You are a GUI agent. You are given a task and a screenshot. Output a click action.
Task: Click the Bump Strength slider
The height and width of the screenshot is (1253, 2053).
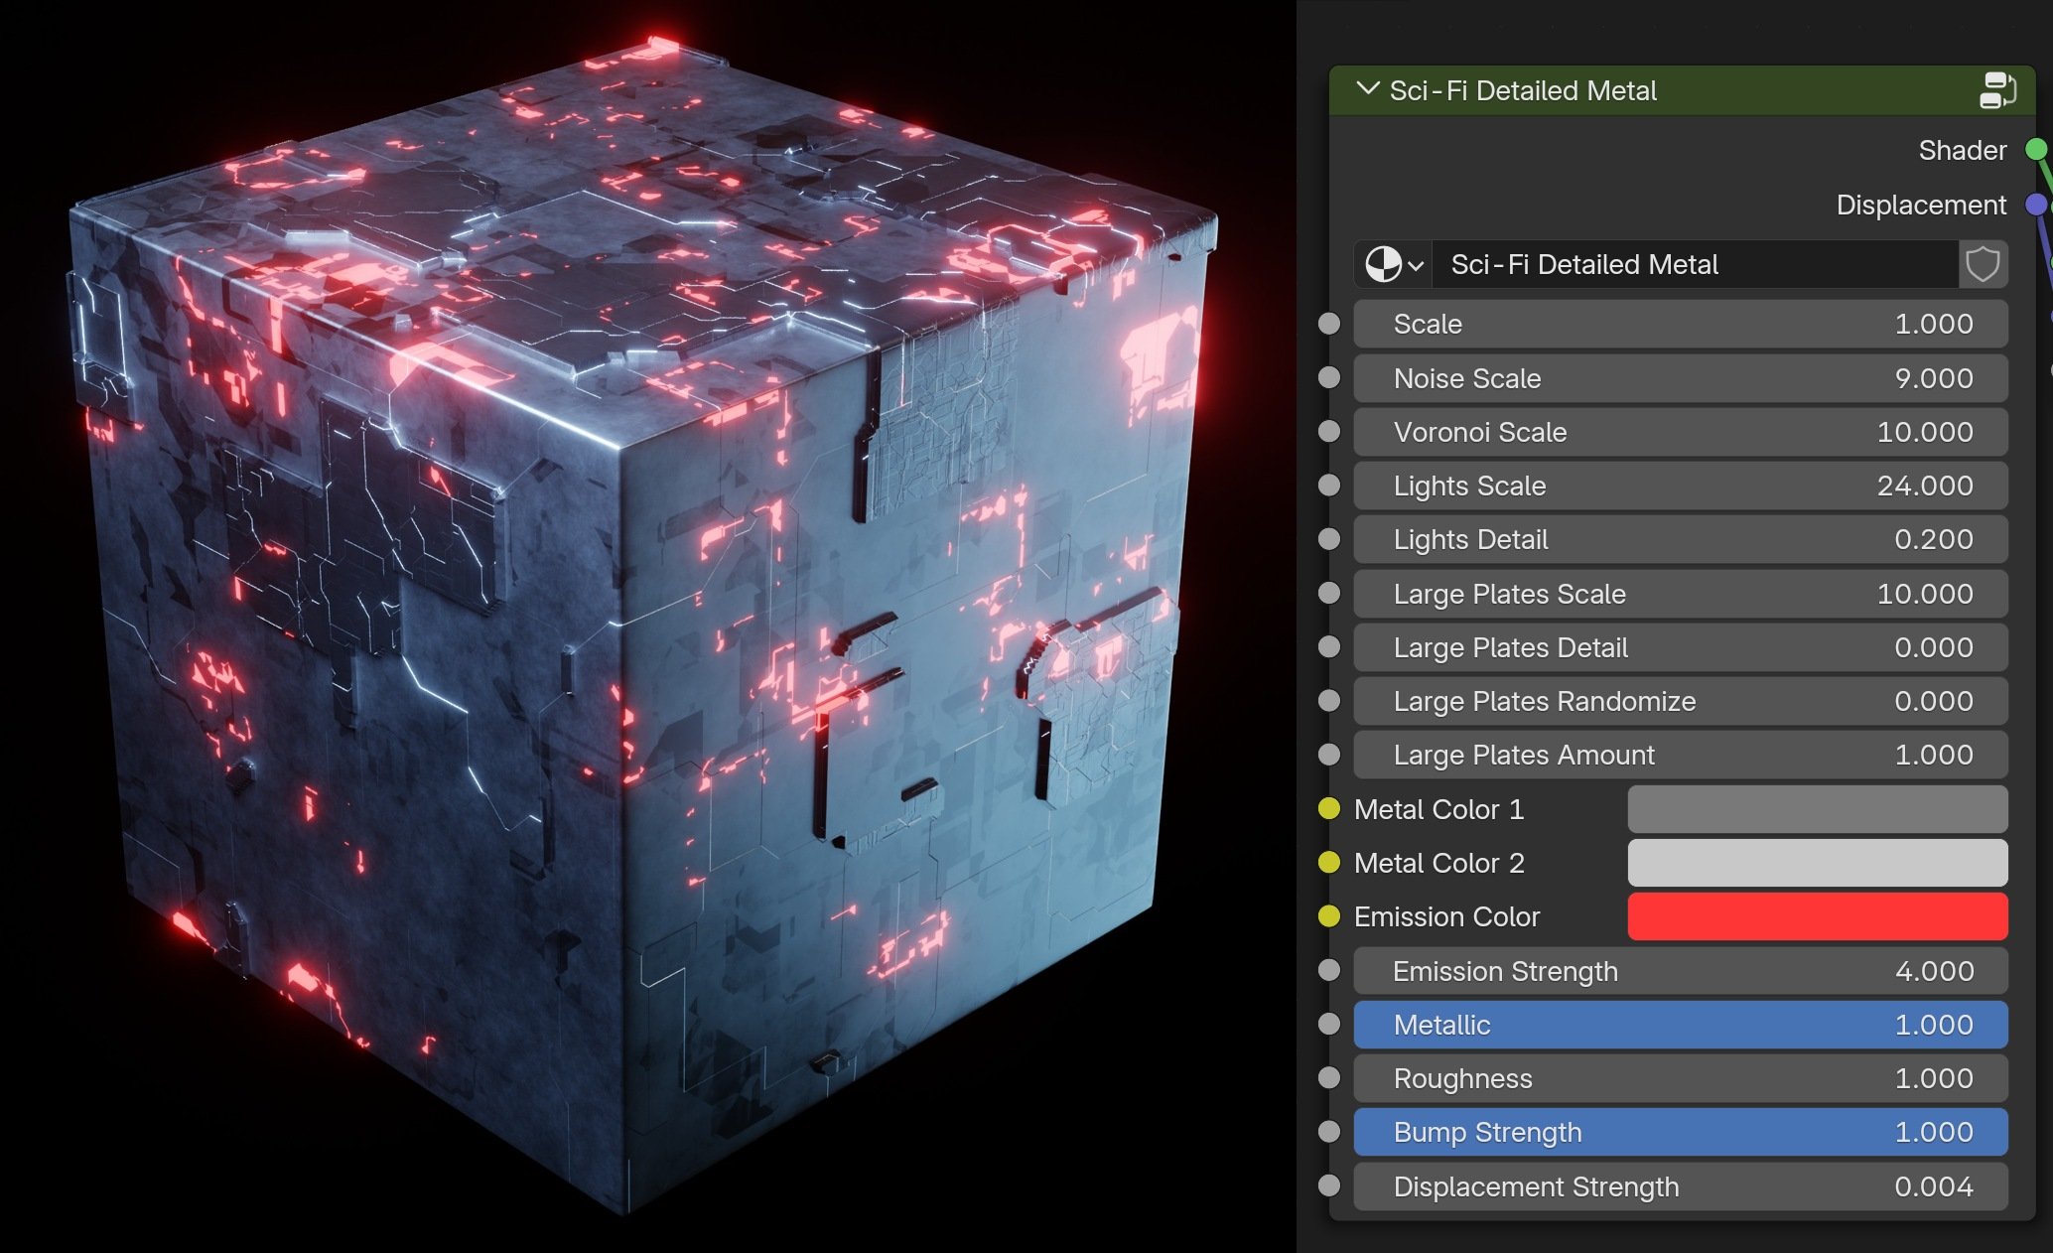(x=1680, y=1132)
